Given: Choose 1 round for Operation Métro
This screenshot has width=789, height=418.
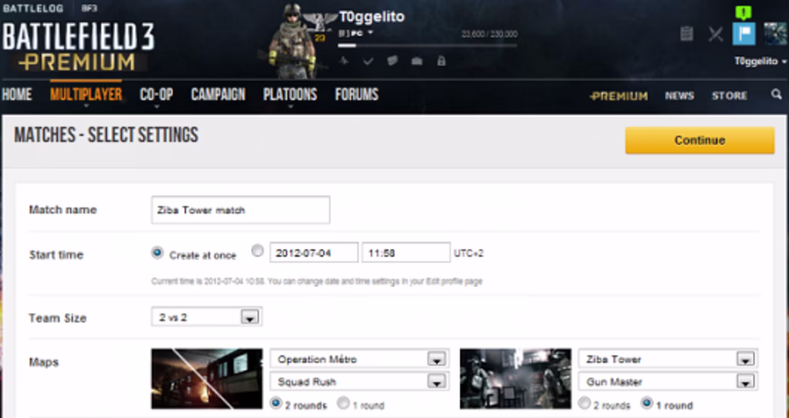Looking at the screenshot, I should click(343, 403).
